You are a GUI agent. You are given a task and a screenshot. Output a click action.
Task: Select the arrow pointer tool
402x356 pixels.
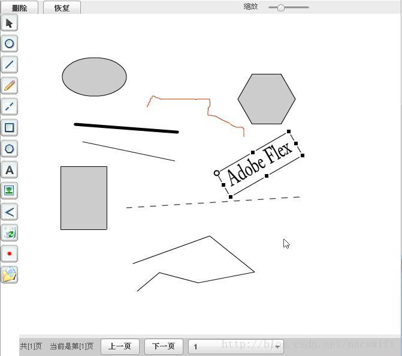click(x=10, y=23)
